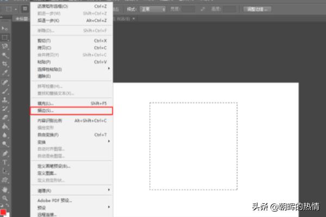Click the 高度 input field

pos(229,9)
